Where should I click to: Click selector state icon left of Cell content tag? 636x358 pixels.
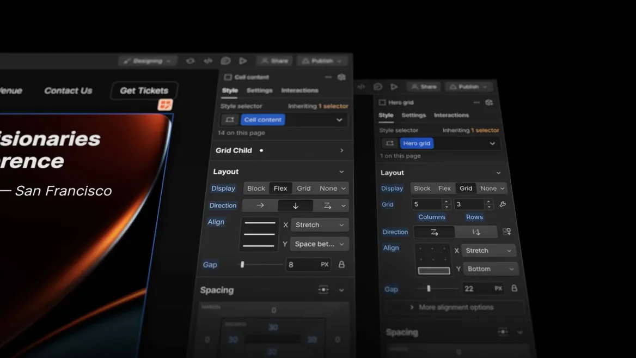(230, 120)
